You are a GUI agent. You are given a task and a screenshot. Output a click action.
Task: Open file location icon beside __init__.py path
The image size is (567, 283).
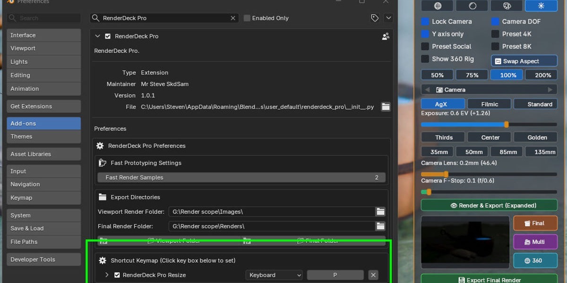pyautogui.click(x=386, y=107)
